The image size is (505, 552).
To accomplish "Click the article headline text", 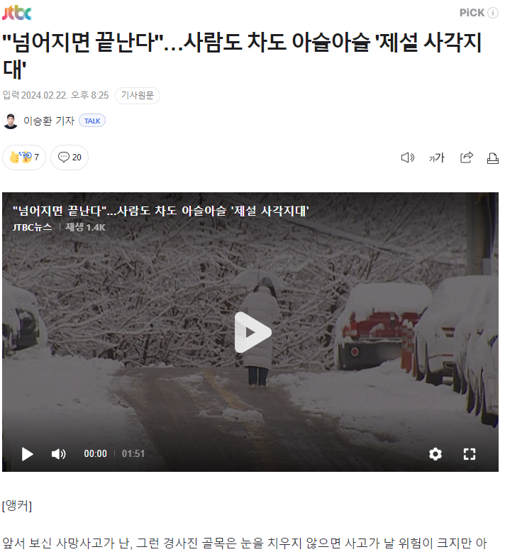I will [x=242, y=55].
